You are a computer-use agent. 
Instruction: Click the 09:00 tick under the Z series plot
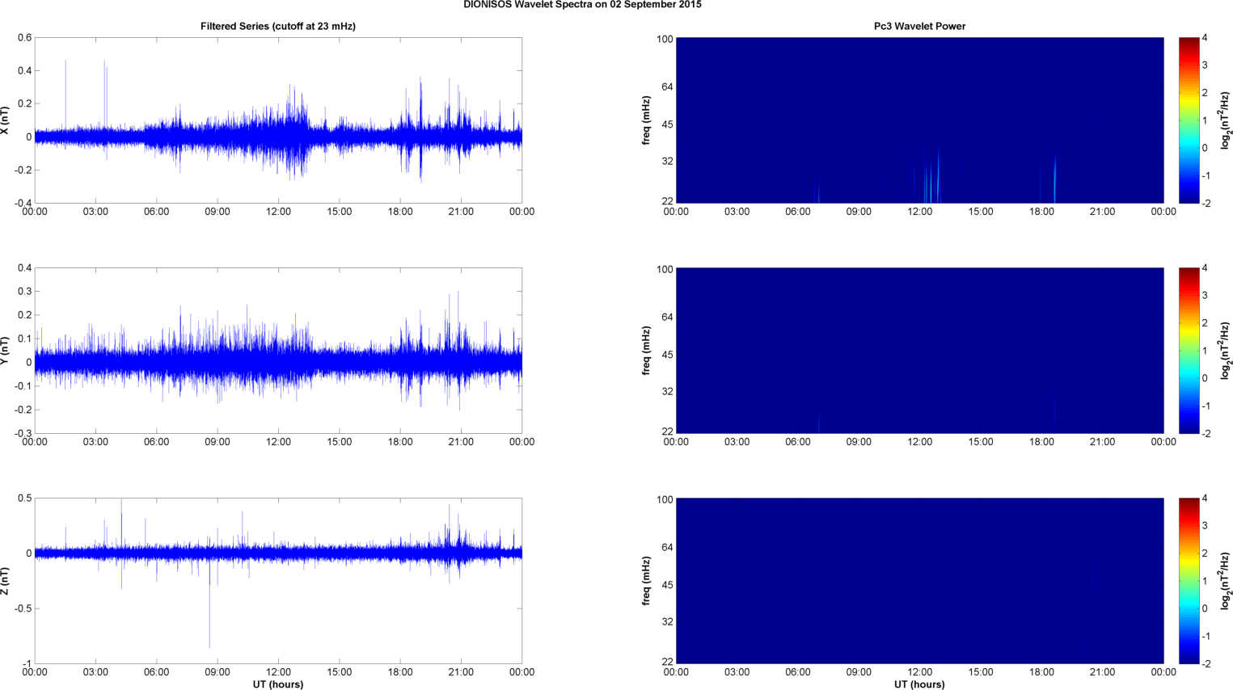tap(217, 672)
